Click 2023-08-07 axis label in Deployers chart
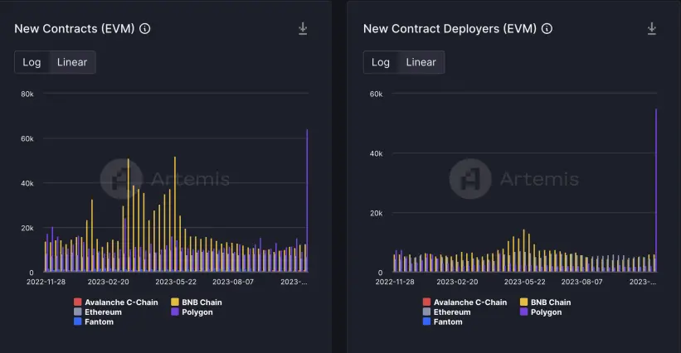The width and height of the screenshot is (681, 353). pyautogui.click(x=581, y=282)
